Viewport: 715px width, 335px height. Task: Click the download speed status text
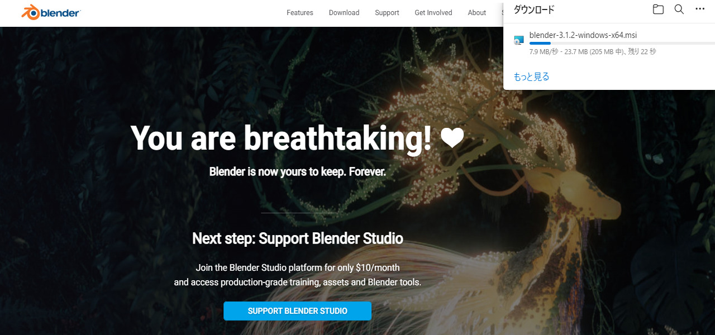(x=593, y=52)
